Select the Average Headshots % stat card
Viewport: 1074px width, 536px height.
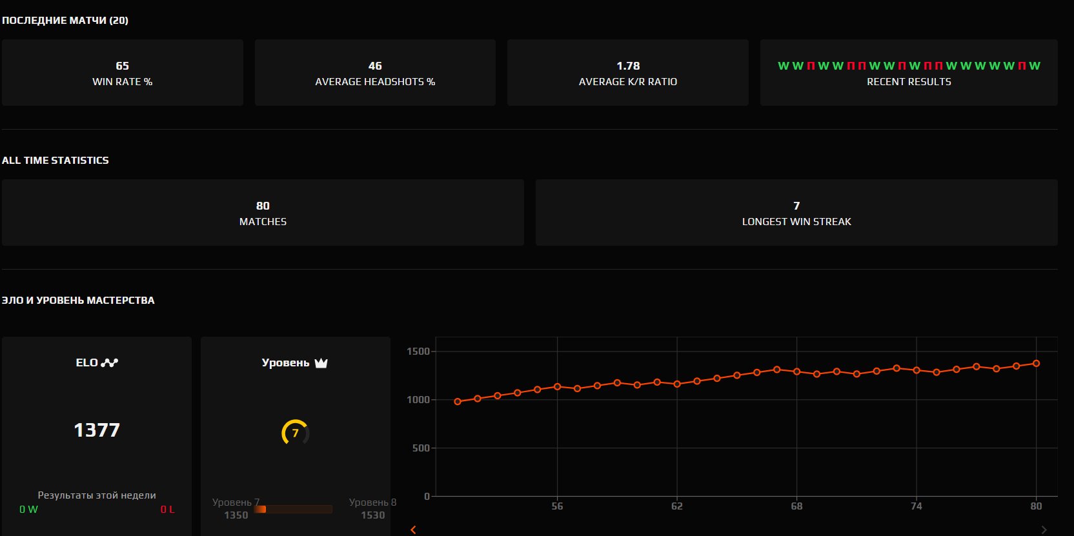coord(375,73)
